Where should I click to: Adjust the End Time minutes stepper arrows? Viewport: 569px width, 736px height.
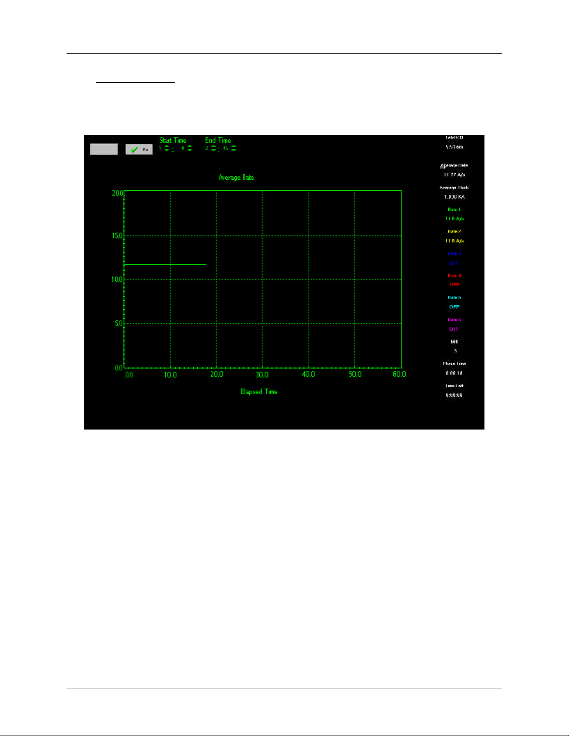tap(213, 149)
